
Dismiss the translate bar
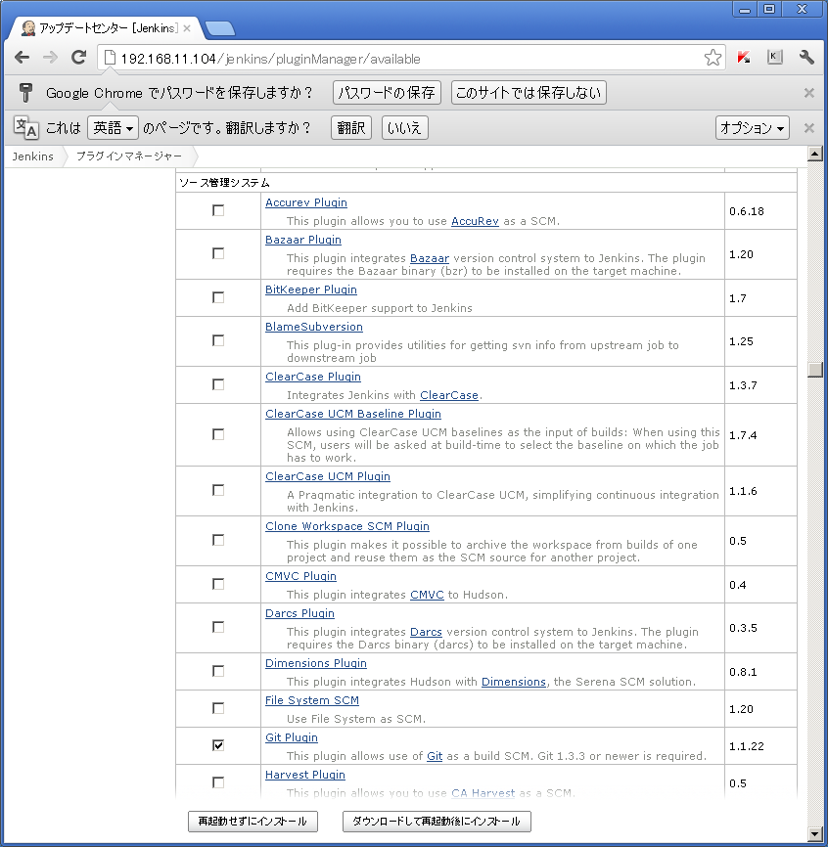point(809,128)
